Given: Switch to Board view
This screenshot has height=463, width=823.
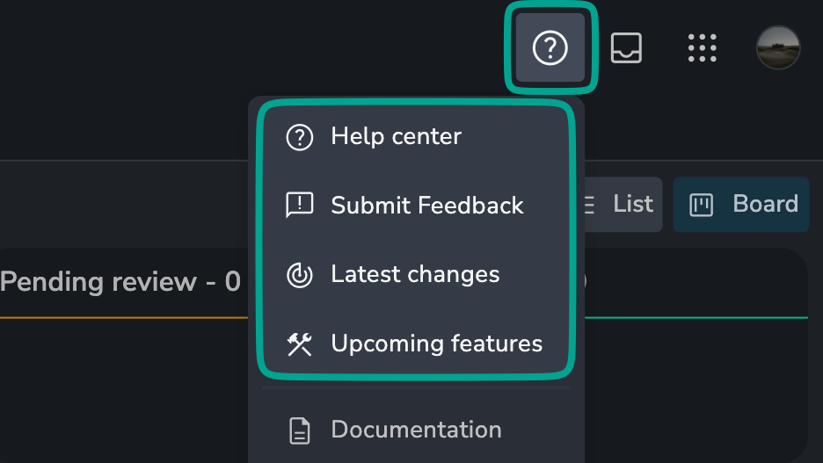Looking at the screenshot, I should coord(741,204).
